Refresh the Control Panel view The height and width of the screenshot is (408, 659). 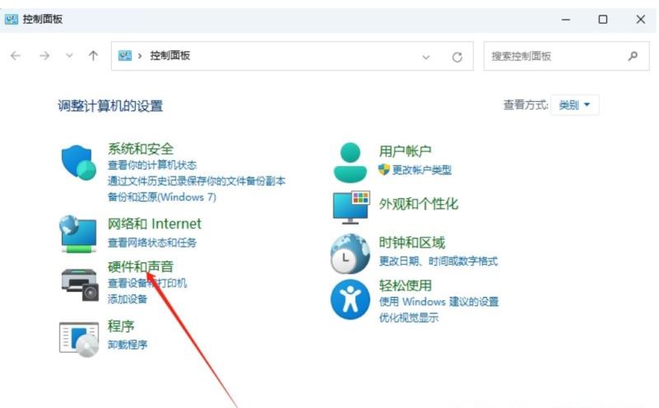(457, 57)
